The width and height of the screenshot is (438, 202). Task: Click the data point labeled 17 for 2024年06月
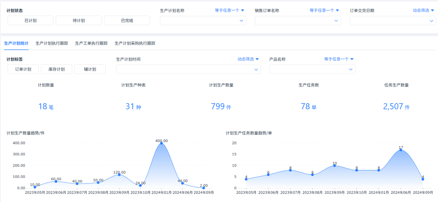[401, 150]
